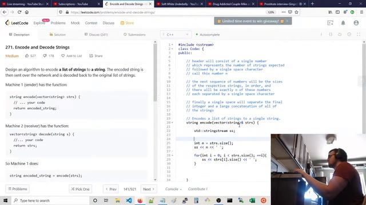The width and height of the screenshot is (366, 205).
Task: Go to the Next problem
Action: pyautogui.click(x=149, y=189)
